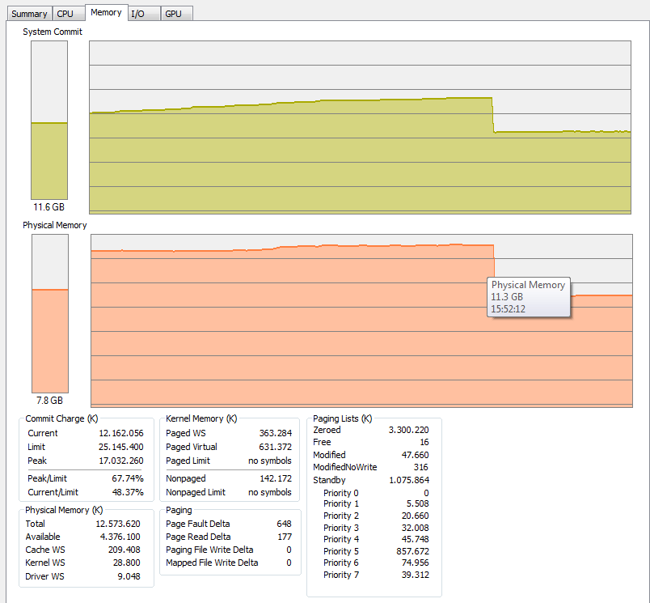Viewport: 650px width, 603px height.
Task: Click the Page Fault Delta value
Action: (283, 524)
